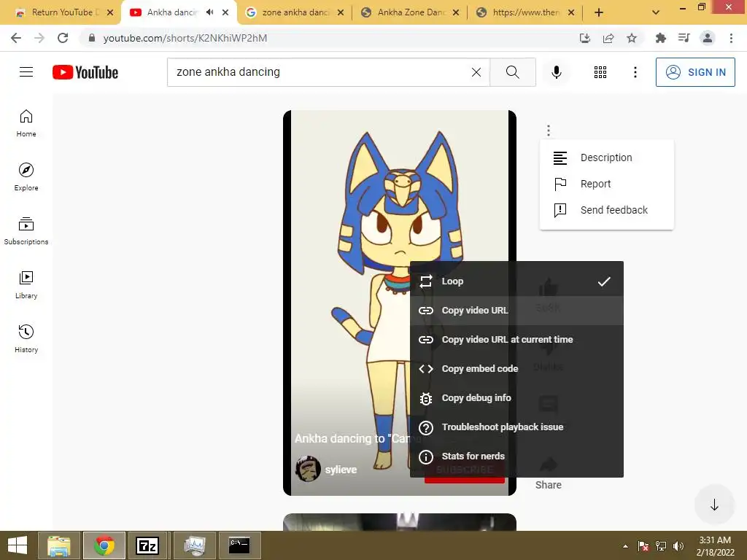This screenshot has width=747, height=560.
Task: Clear the search box text
Action: pyautogui.click(x=476, y=72)
